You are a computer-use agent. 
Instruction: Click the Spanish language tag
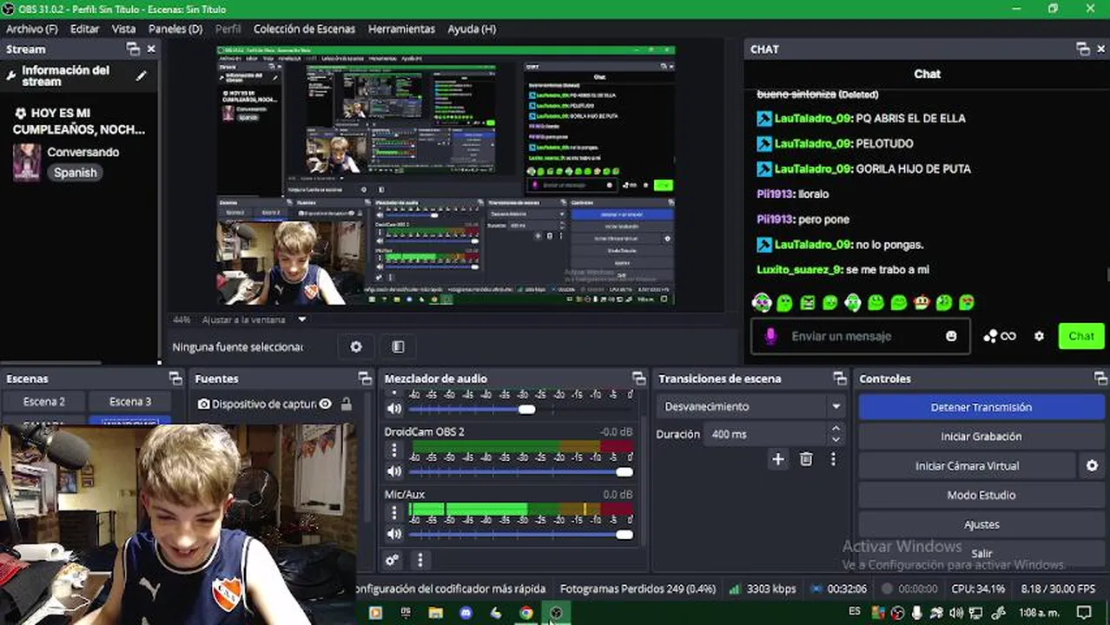click(x=76, y=173)
